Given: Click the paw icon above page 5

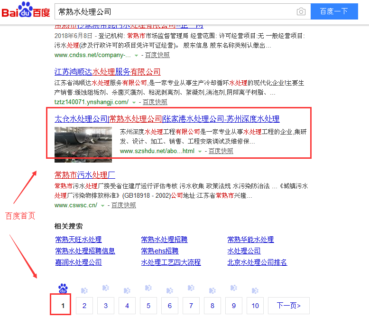Looking at the screenshot, I should 148,288.
